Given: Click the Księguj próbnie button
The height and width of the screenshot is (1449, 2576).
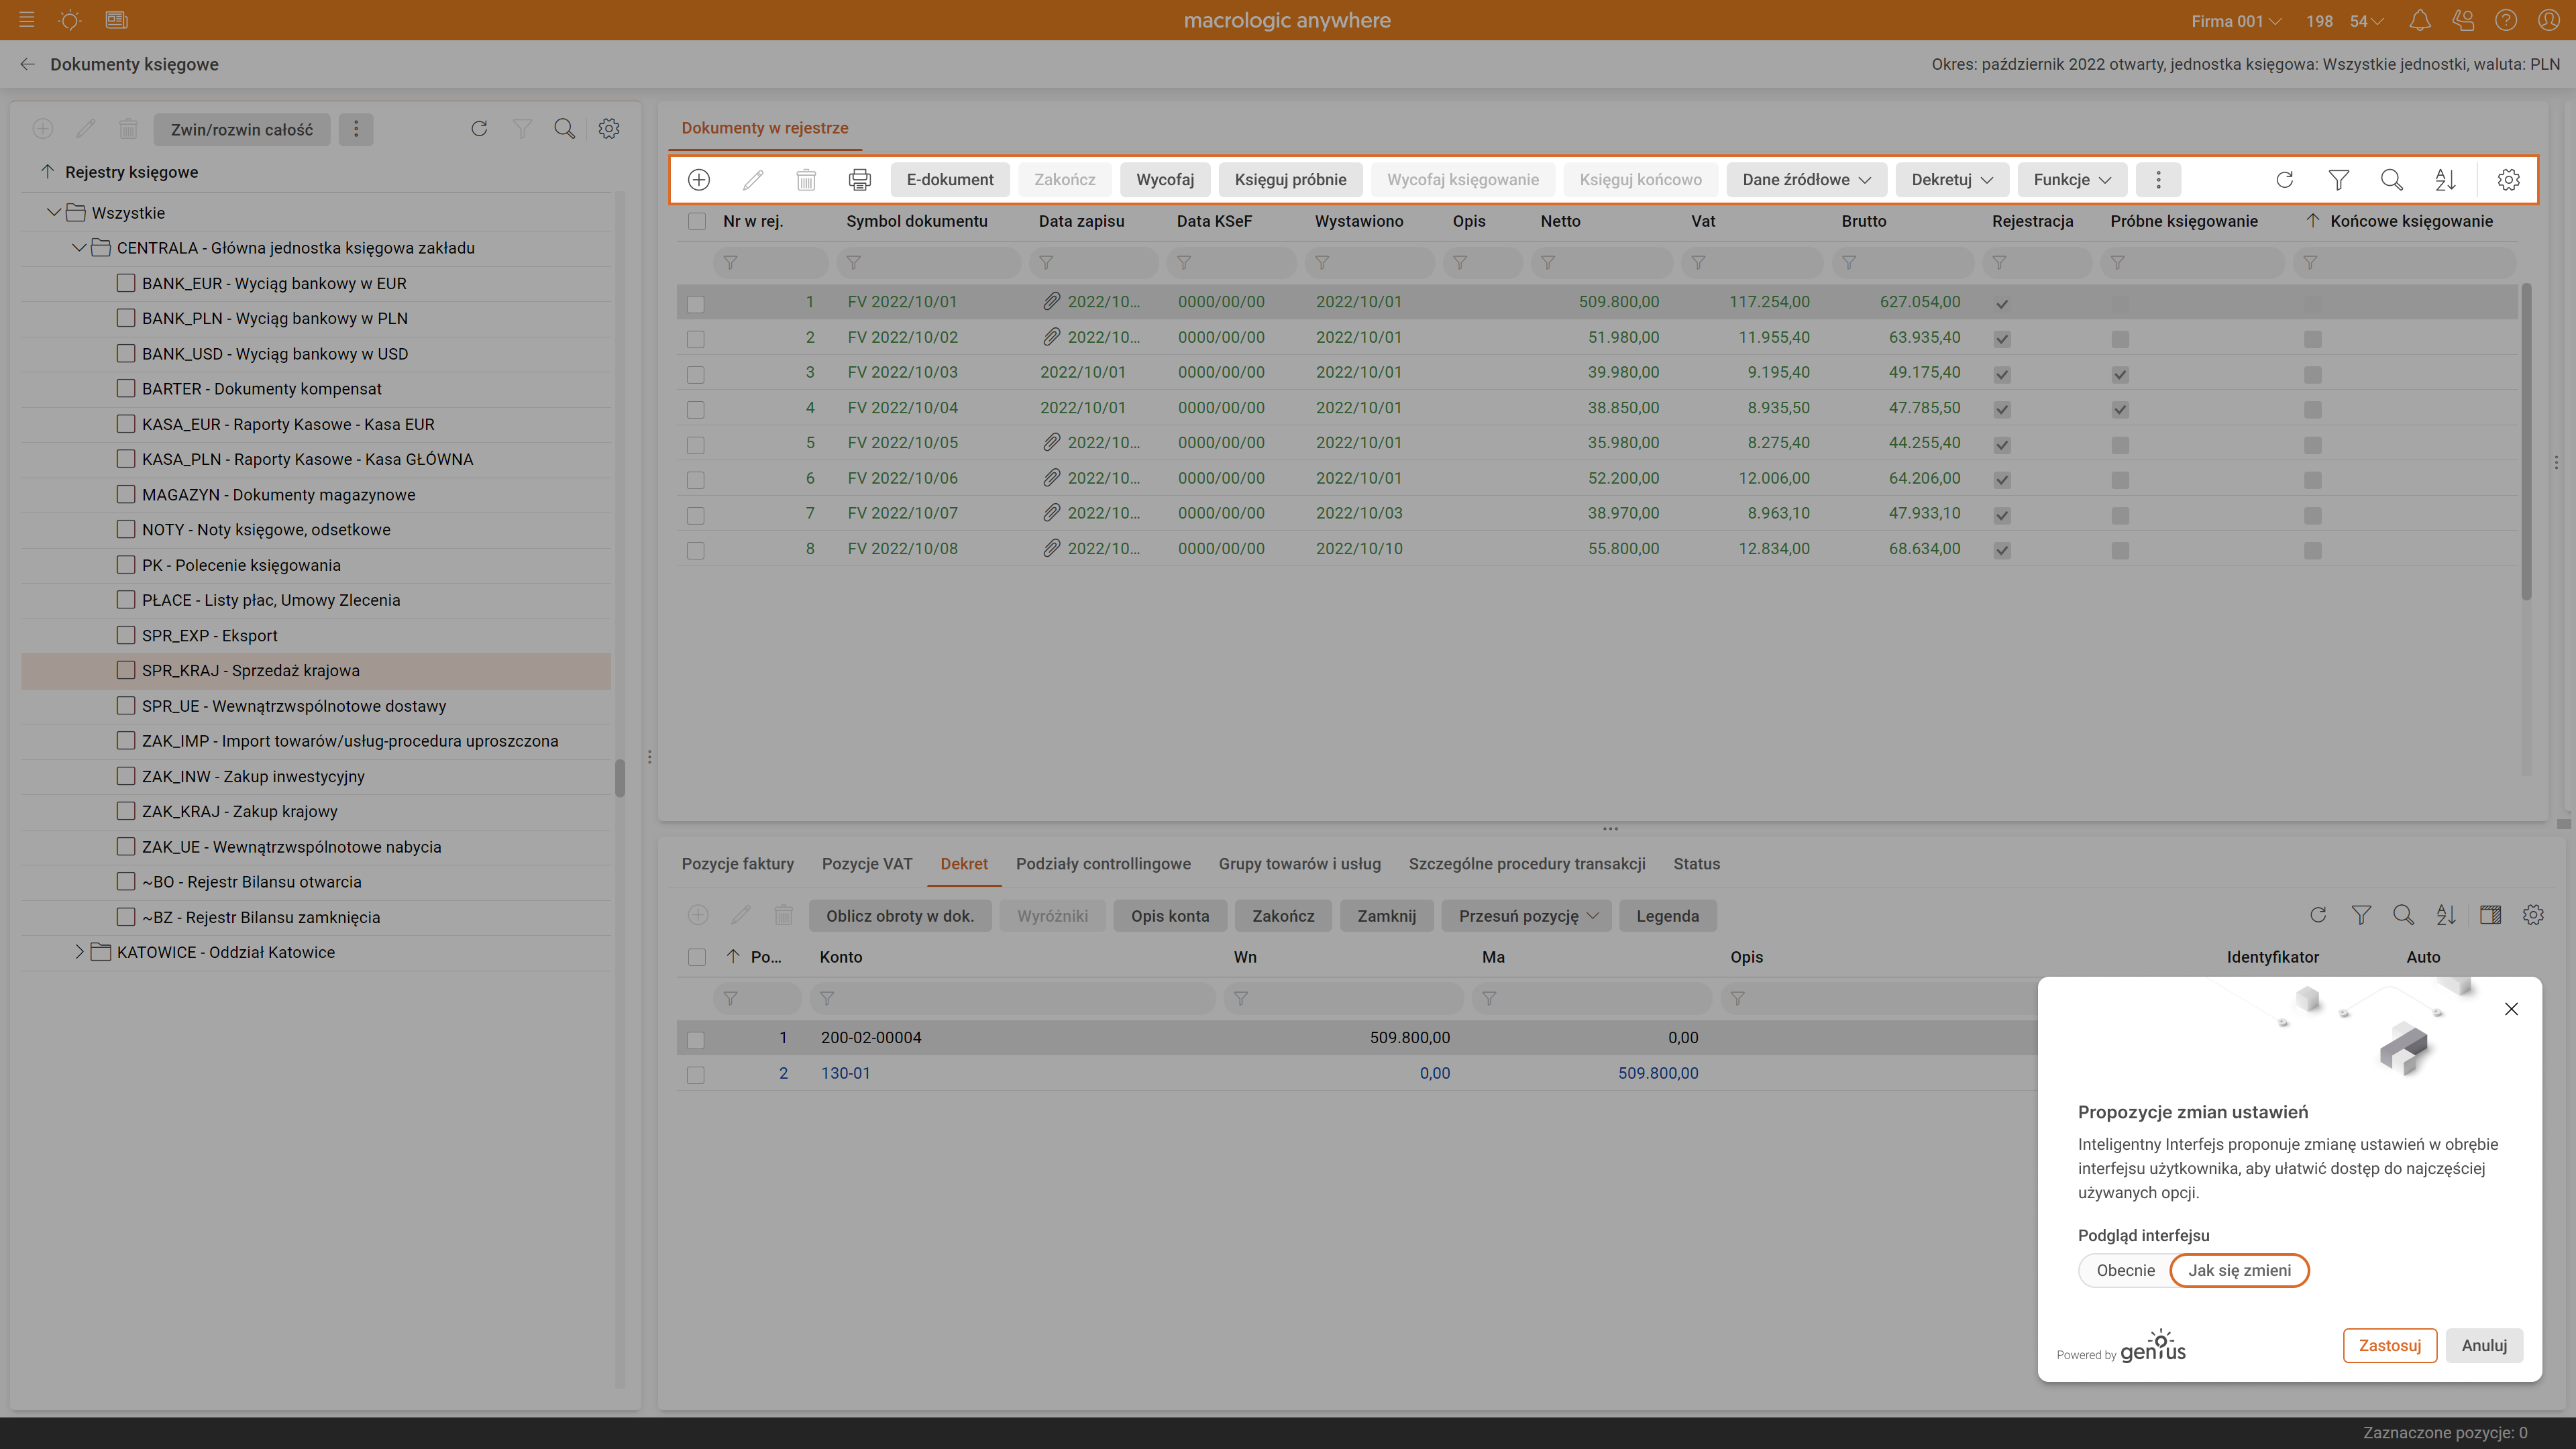Looking at the screenshot, I should coord(1290,180).
